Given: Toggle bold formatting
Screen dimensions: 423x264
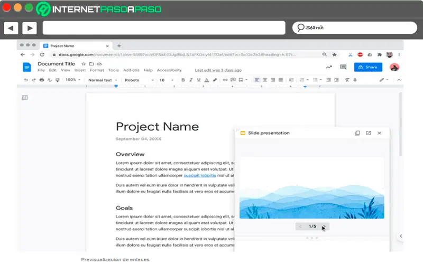Looking at the screenshot, I should pos(183,80).
